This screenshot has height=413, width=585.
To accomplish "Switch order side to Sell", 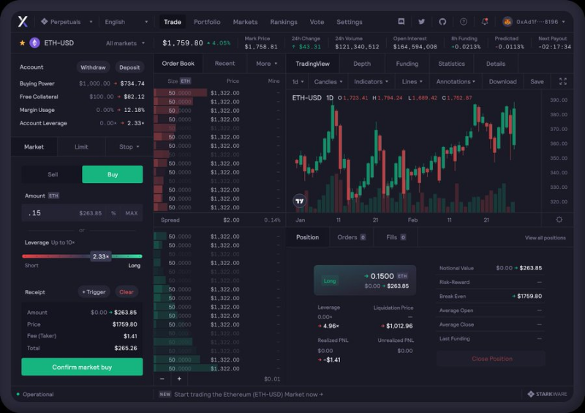I will tap(53, 174).
